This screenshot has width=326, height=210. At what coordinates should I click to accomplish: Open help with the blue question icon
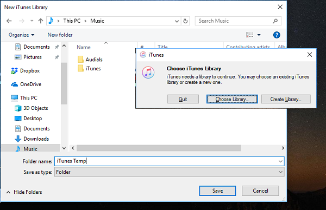tap(277, 35)
